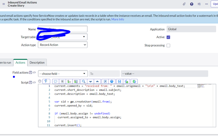This screenshot has width=218, height=136.
Task: Click the replace toolbar icon
Action: pyautogui.click(x=69, y=81)
